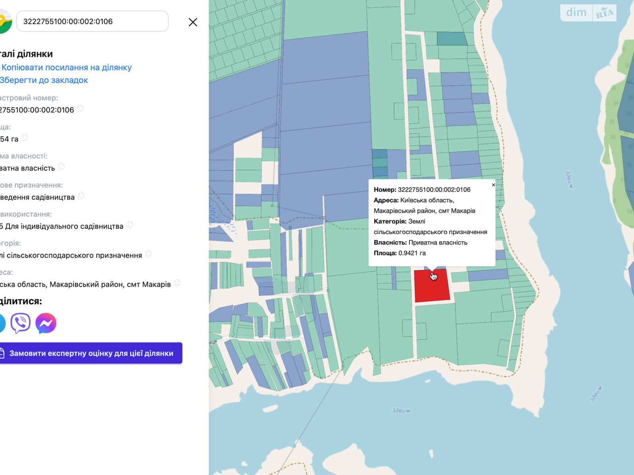Copy the address 'смт Макарів' via icon
The image size is (634, 475).
pos(177,283)
